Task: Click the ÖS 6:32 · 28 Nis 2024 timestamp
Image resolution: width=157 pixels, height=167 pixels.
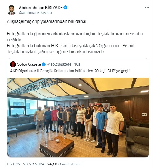Action: click(x=26, y=164)
